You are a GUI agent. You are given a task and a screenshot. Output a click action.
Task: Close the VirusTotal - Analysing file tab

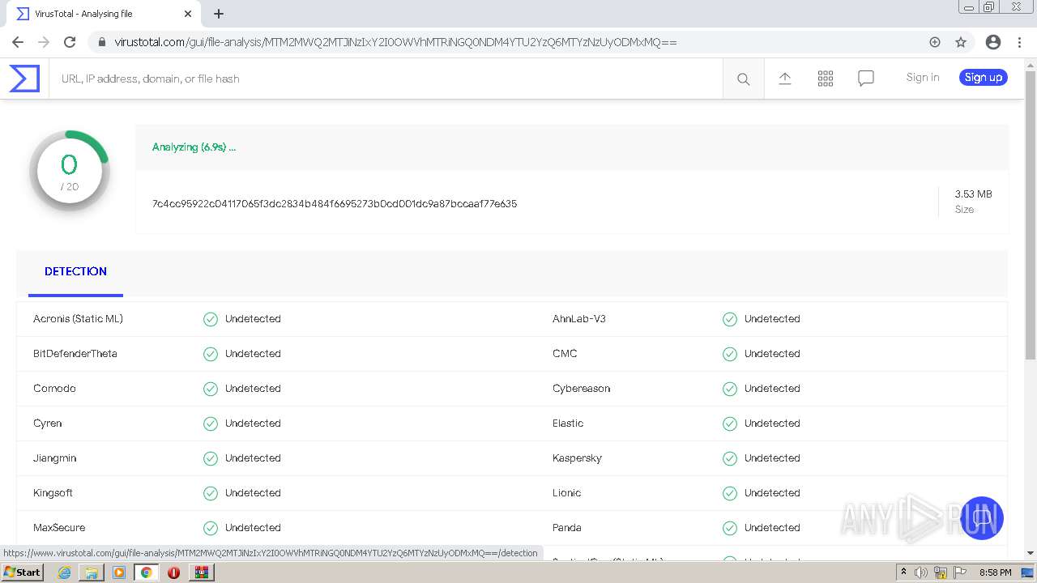(188, 14)
